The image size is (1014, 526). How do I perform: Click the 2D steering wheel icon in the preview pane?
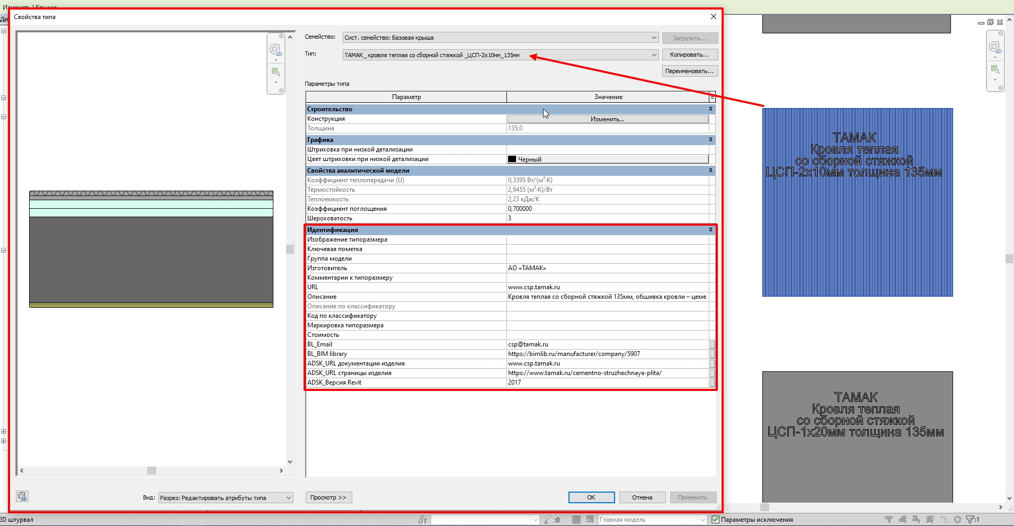click(x=275, y=50)
